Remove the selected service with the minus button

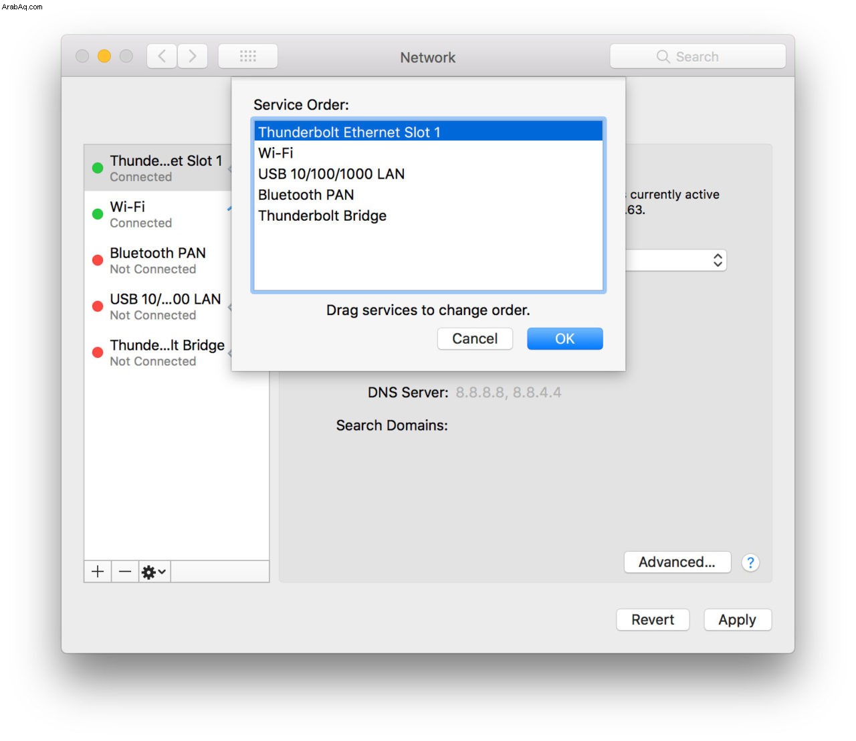pyautogui.click(x=125, y=571)
